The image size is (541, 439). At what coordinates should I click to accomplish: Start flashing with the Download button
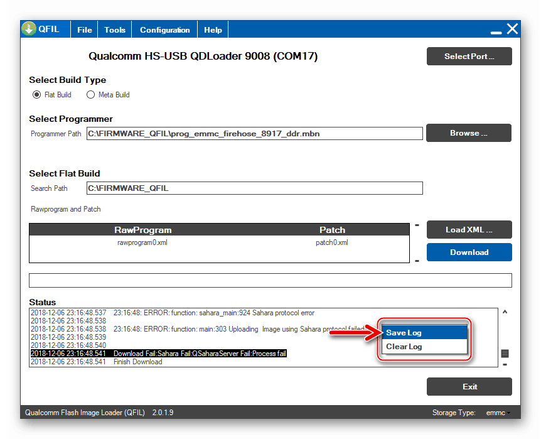pos(469,252)
